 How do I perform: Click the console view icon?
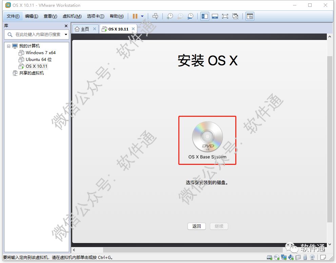[250, 16]
